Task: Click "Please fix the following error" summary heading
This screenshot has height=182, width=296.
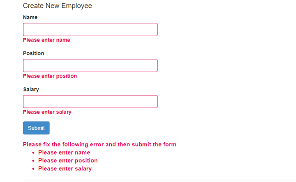Action: [x=99, y=144]
